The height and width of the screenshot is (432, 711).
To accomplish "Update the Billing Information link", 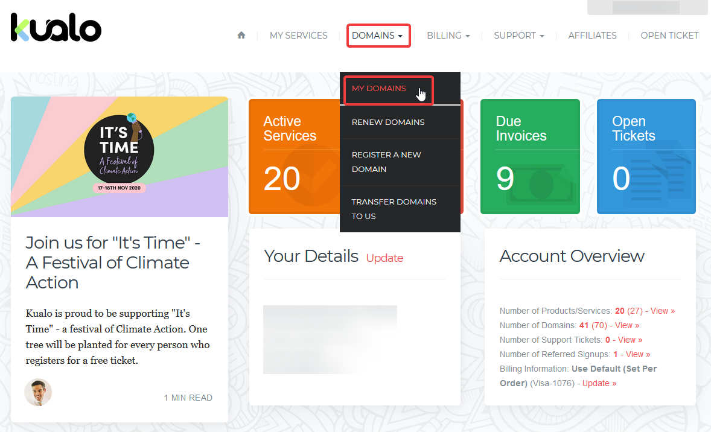I will coord(599,384).
